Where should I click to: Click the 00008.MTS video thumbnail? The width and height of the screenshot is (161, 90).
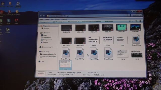[x=108, y=27]
